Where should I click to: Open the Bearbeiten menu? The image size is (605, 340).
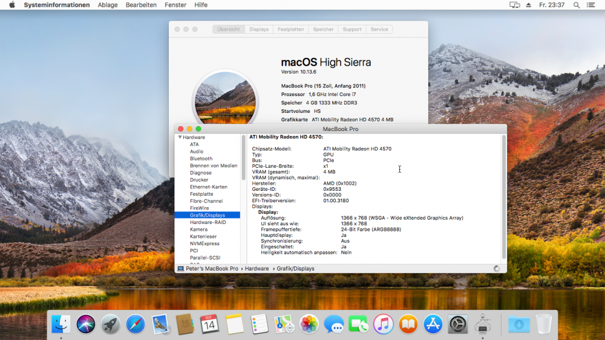click(141, 5)
